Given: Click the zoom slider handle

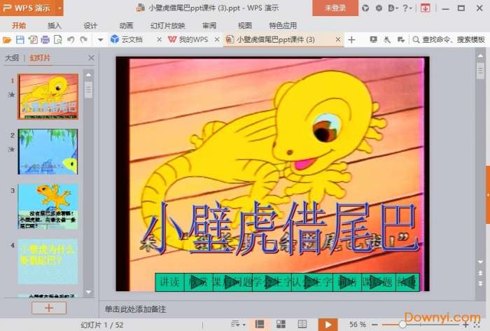Looking at the screenshot, I should coord(402,325).
